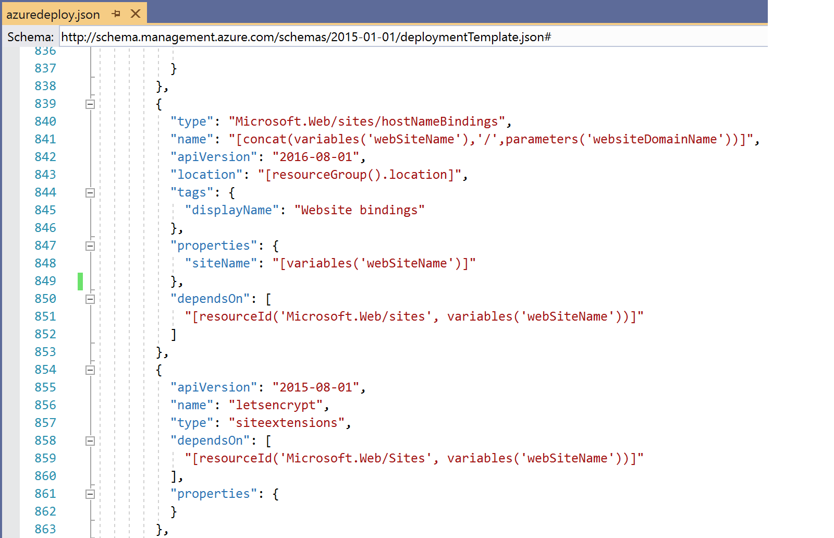Close the azuredeploy.json tab

click(136, 14)
